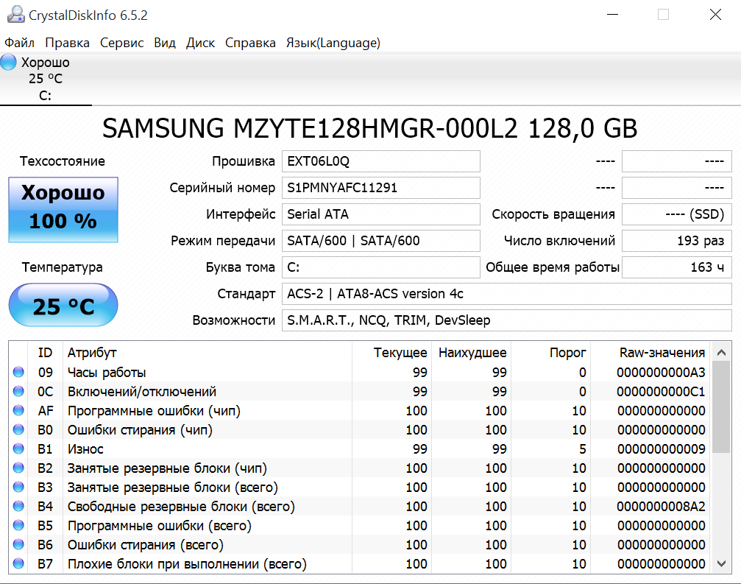Click the attribute list scrollbar thumb

coord(721,407)
